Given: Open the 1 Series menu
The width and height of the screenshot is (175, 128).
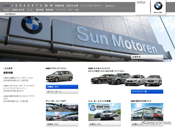Looking at the screenshot, I should pyautogui.click(x=12, y=5).
